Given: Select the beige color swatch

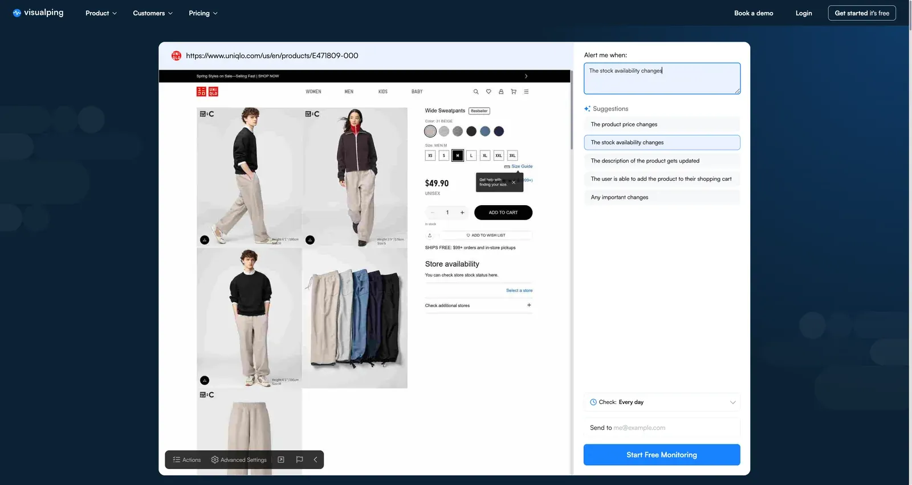Looking at the screenshot, I should pyautogui.click(x=430, y=131).
